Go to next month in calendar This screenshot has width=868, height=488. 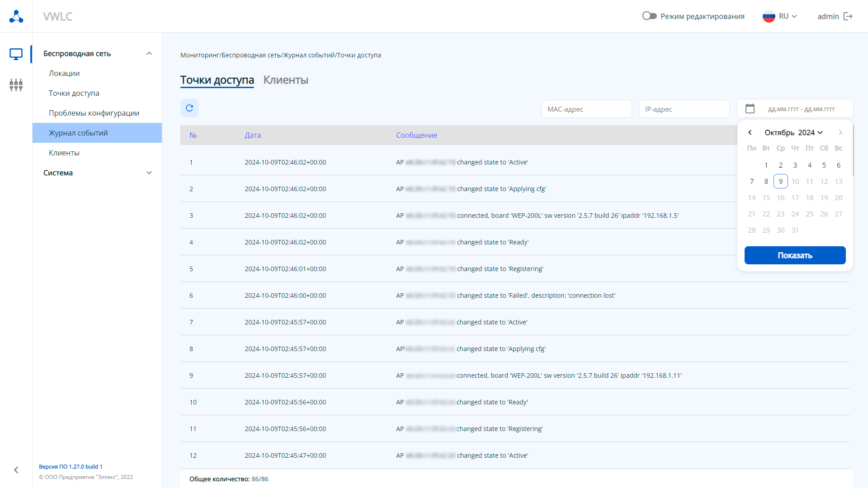click(840, 132)
